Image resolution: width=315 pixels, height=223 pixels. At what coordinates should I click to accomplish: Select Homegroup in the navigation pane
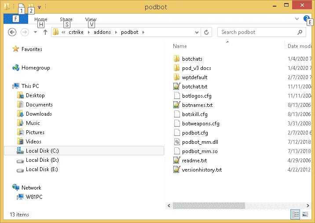36,68
